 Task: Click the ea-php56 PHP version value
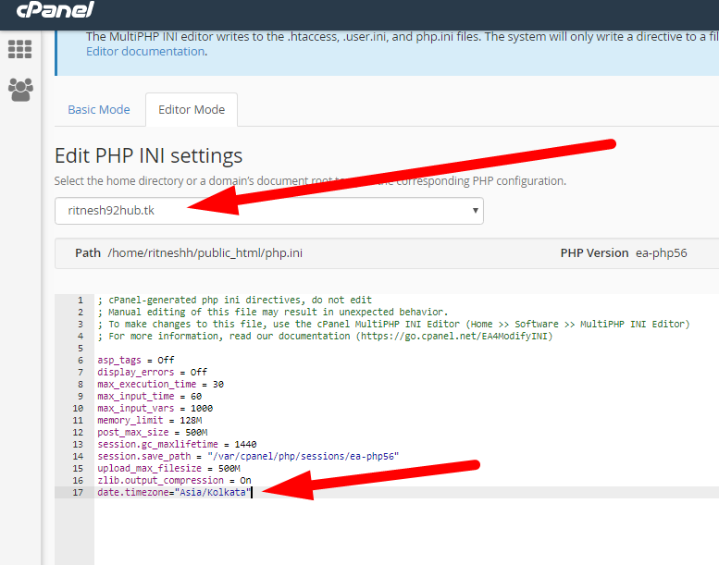click(x=662, y=253)
